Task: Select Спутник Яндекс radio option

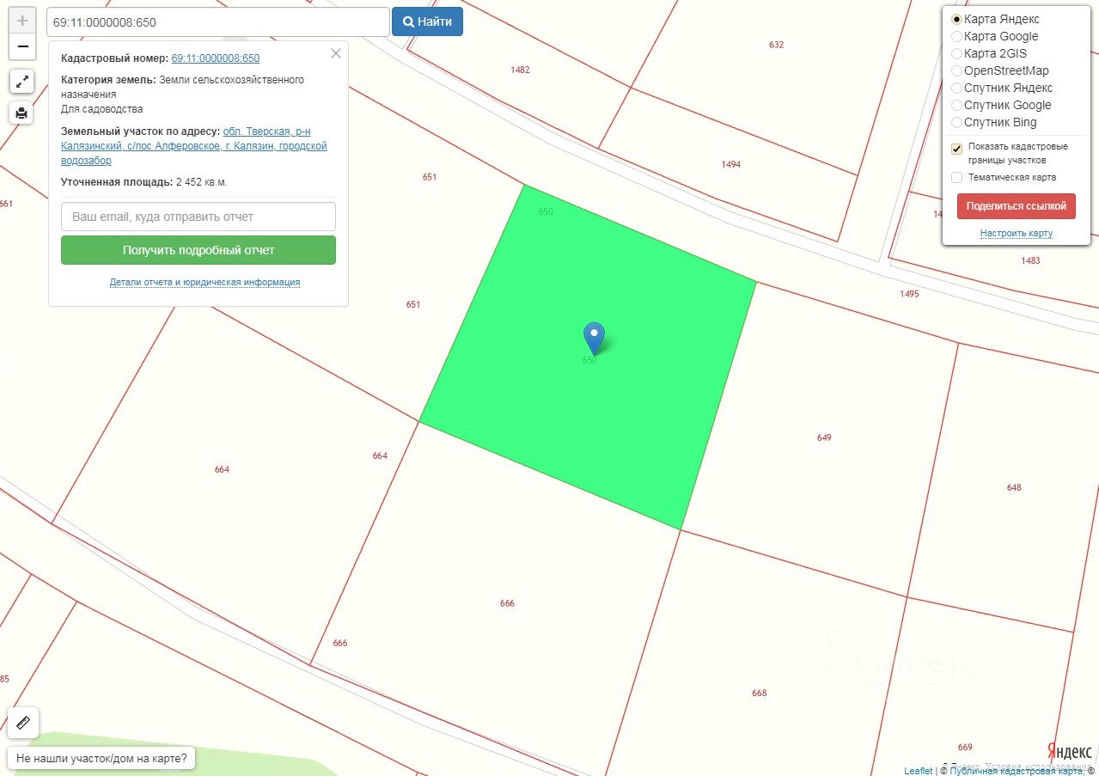Action: point(956,88)
